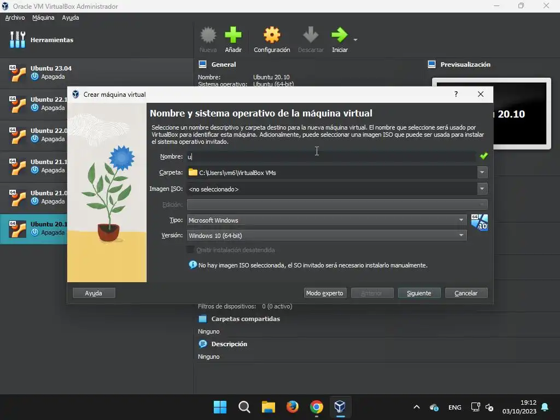Select the Ubuntu 21.0 machine entry

pos(34,197)
